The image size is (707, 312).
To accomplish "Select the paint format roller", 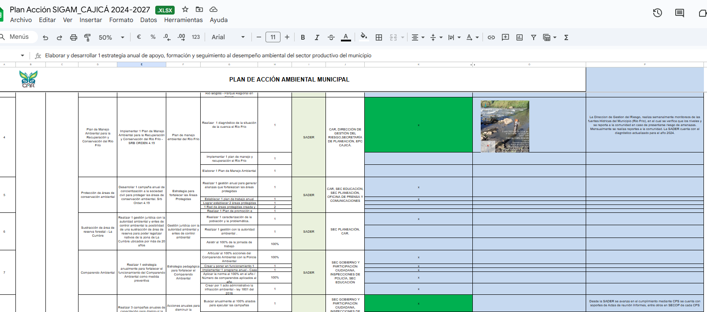I will (x=87, y=37).
